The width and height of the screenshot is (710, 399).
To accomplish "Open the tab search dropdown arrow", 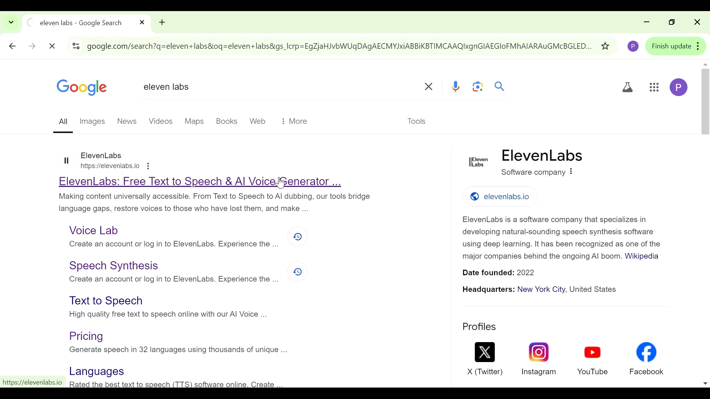I will (11, 22).
